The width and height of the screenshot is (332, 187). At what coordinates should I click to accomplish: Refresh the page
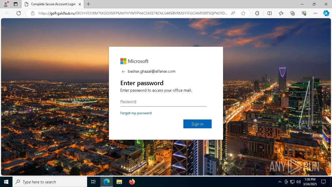(19, 13)
